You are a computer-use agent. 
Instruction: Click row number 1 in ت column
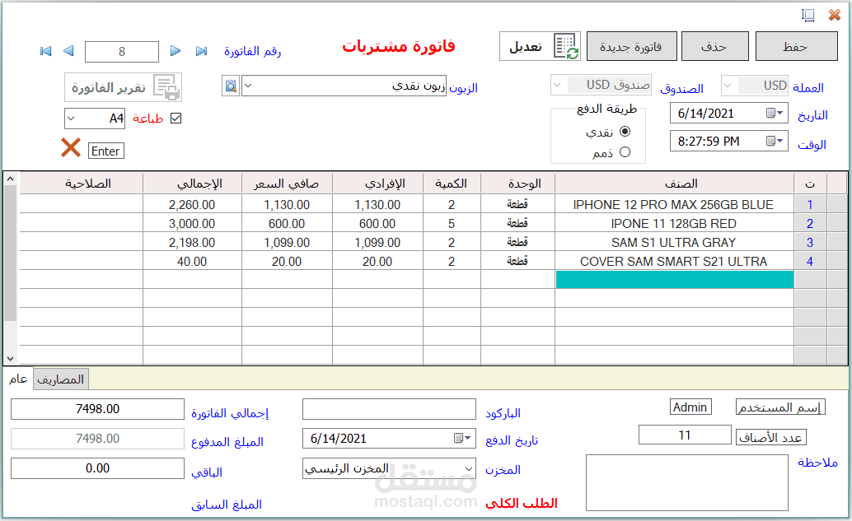pyautogui.click(x=810, y=205)
